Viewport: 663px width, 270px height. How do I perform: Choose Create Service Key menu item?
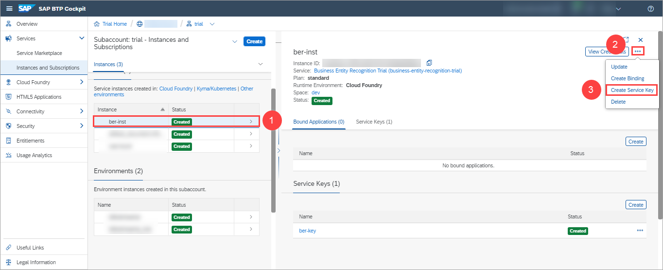[x=632, y=90]
